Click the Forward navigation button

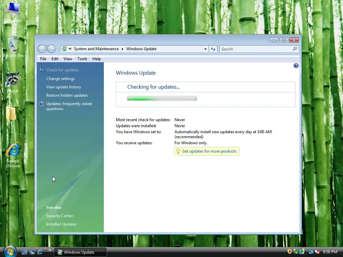pos(51,49)
